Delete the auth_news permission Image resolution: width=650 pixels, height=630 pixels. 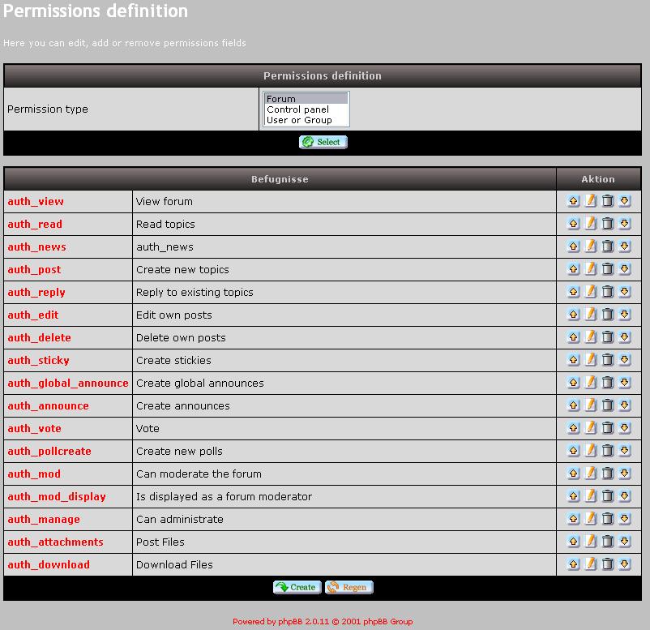(608, 246)
